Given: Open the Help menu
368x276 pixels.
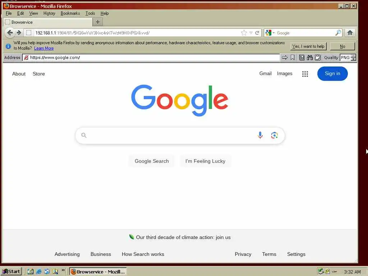Looking at the screenshot, I should click(x=105, y=13).
